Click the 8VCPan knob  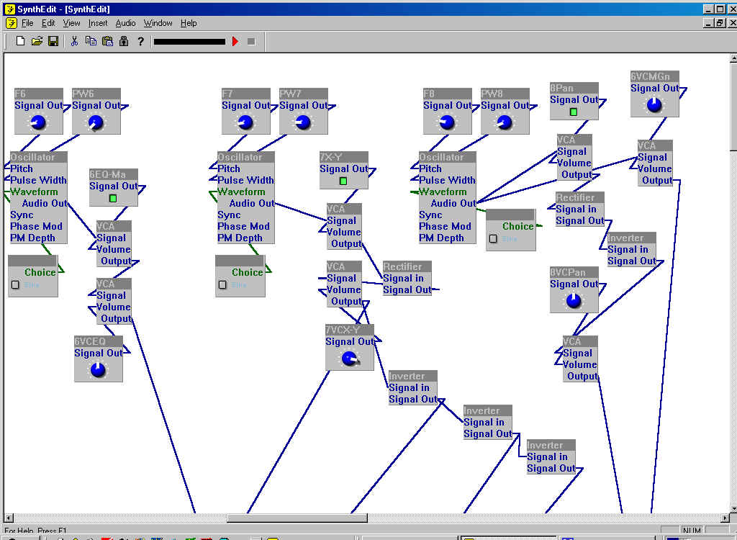(x=574, y=301)
